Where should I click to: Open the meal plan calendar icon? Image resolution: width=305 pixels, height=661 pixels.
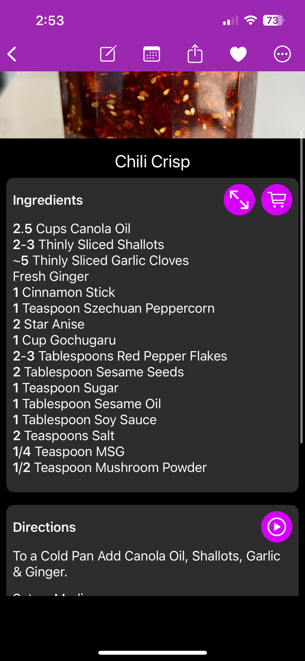pos(152,54)
